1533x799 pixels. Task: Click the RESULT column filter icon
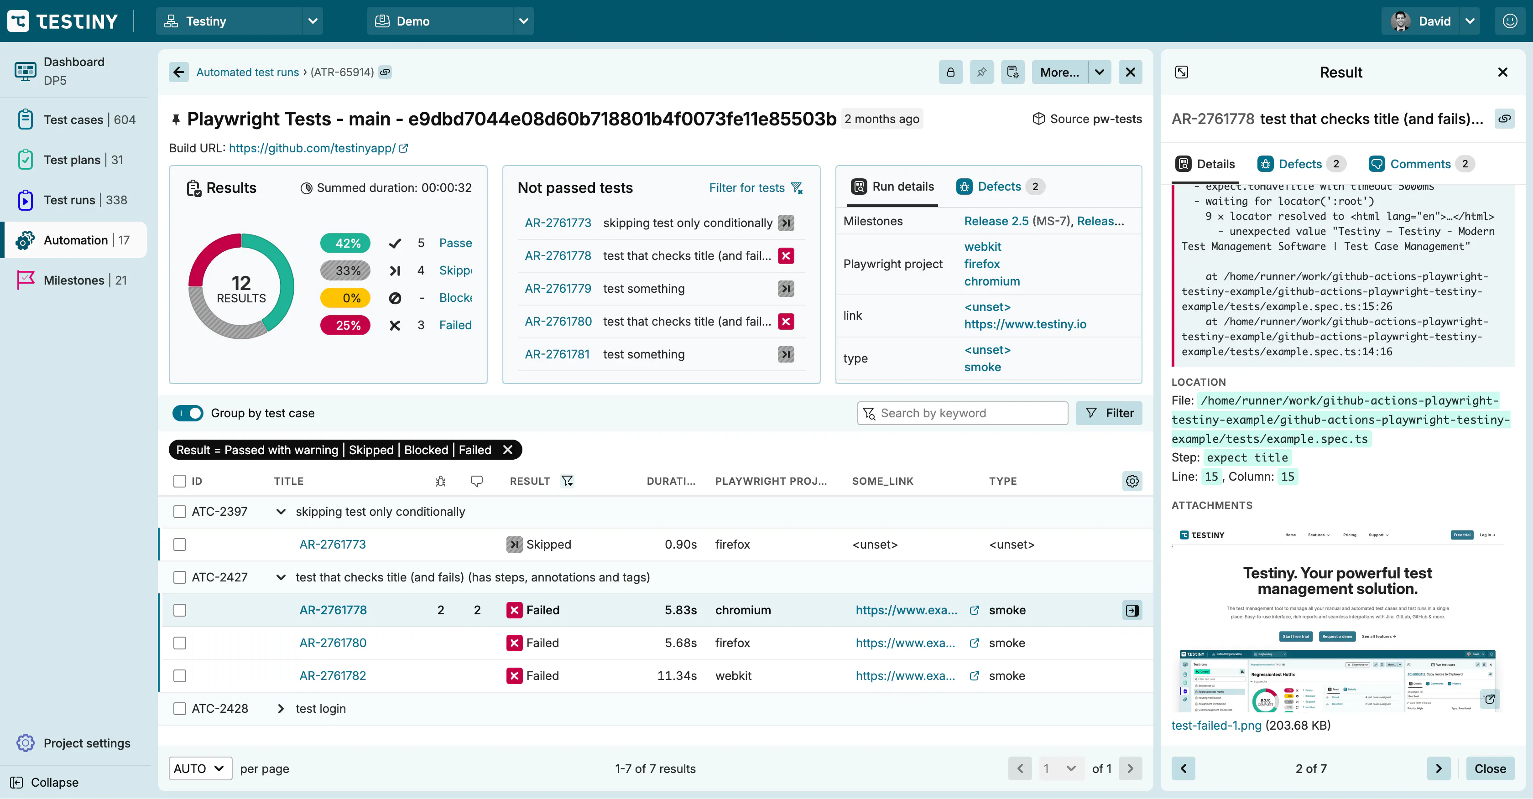567,481
